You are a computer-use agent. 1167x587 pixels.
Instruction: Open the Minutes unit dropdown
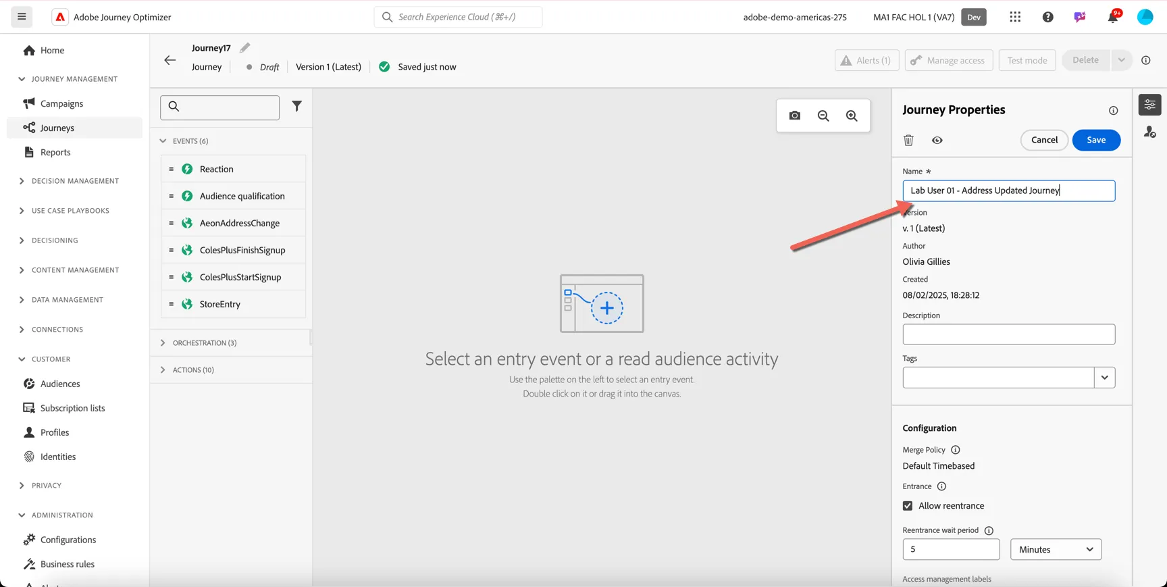(x=1056, y=549)
